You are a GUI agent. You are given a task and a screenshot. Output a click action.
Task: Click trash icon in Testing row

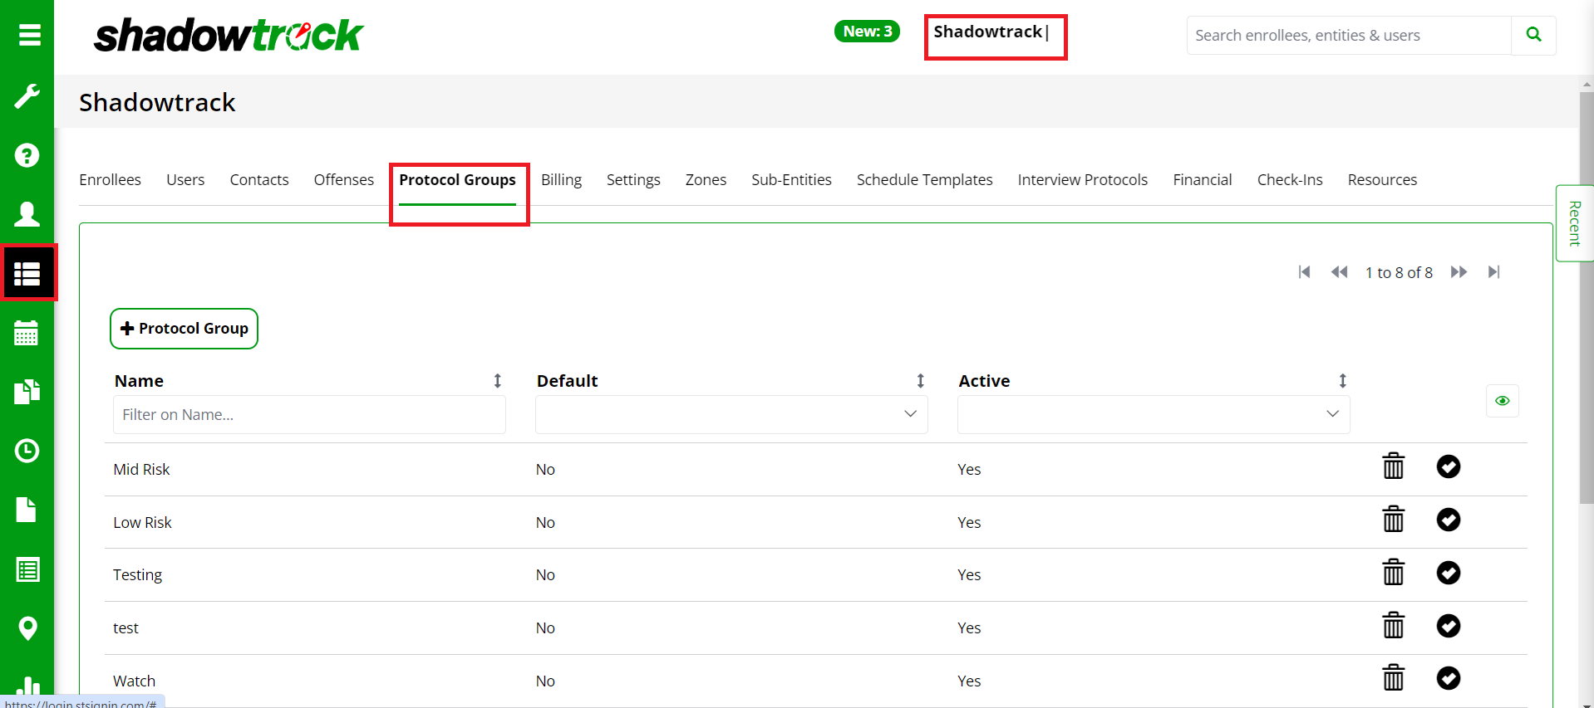tap(1393, 573)
